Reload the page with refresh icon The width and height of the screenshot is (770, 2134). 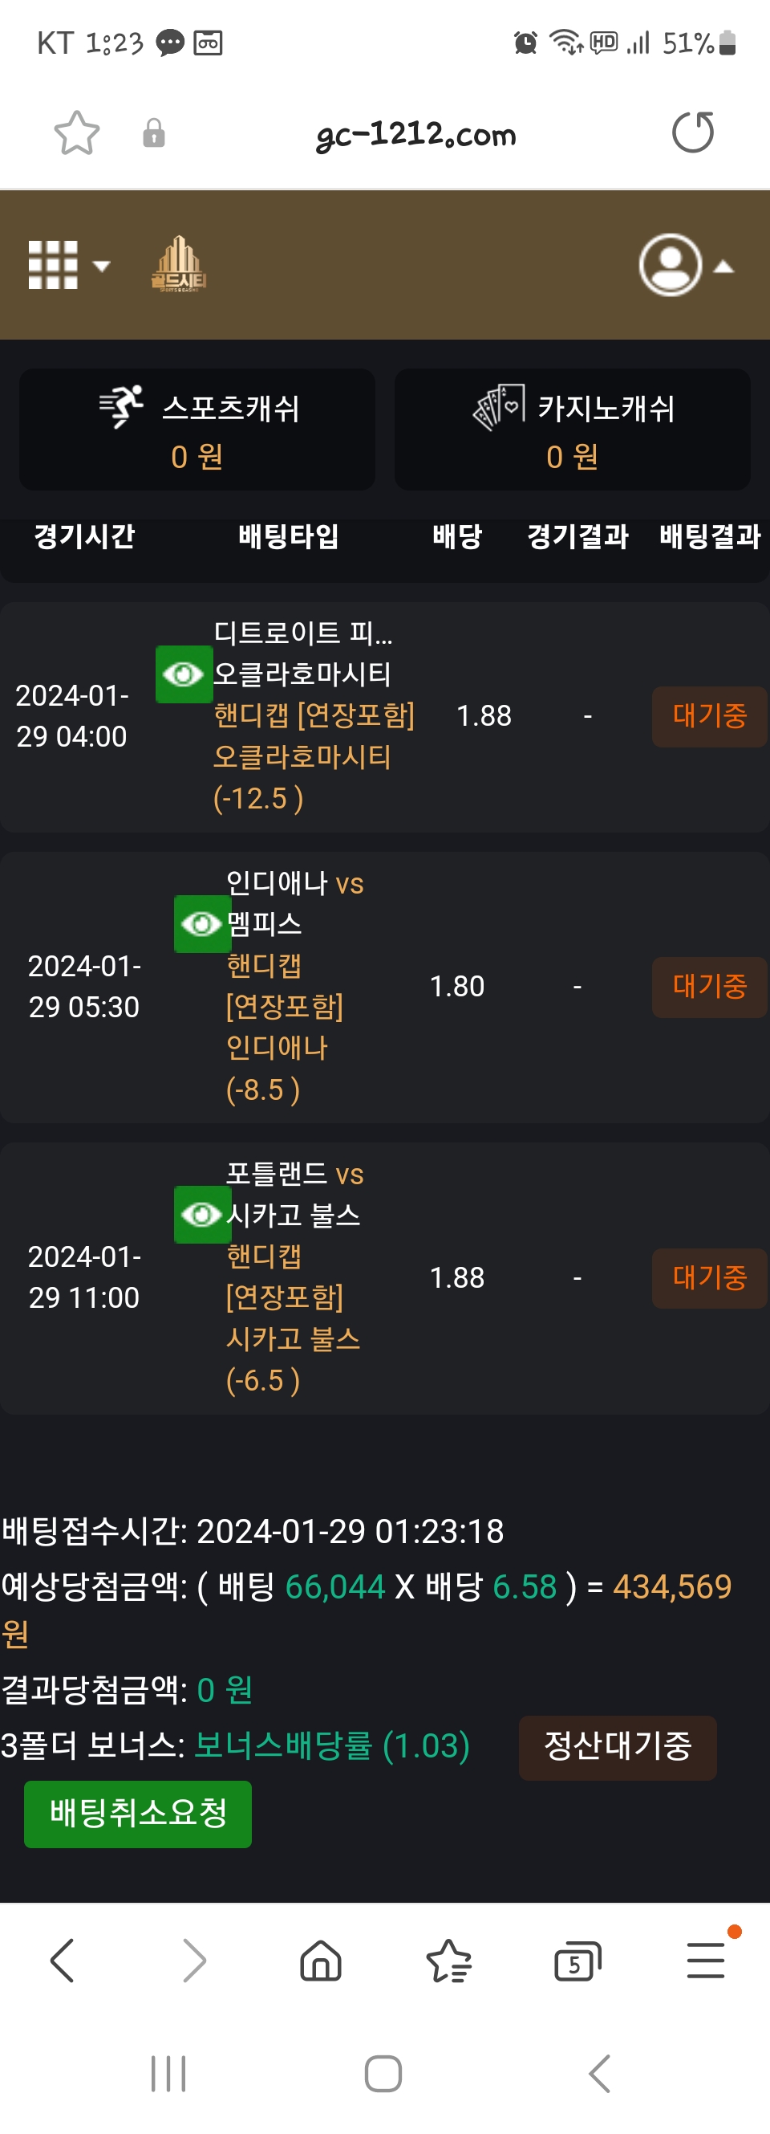point(692,132)
